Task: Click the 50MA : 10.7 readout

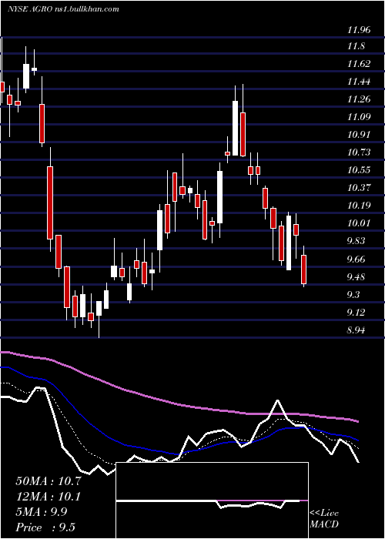Action: click(48, 481)
